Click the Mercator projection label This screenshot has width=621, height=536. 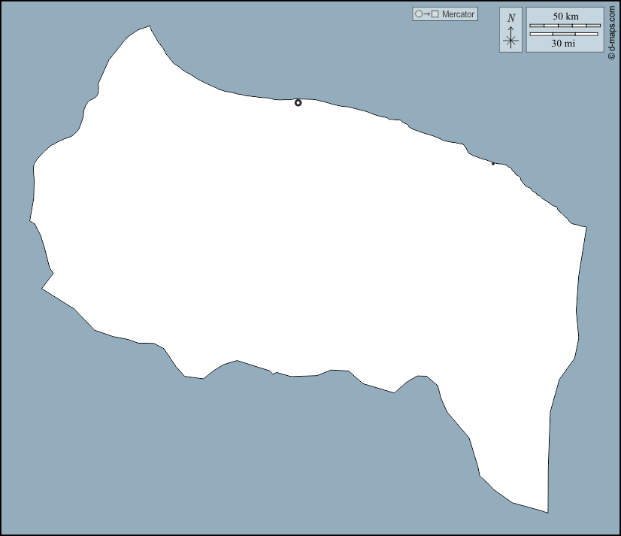pyautogui.click(x=458, y=14)
